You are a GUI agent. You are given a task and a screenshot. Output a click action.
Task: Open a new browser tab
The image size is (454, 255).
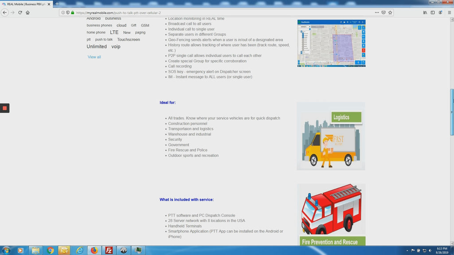tap(57, 4)
